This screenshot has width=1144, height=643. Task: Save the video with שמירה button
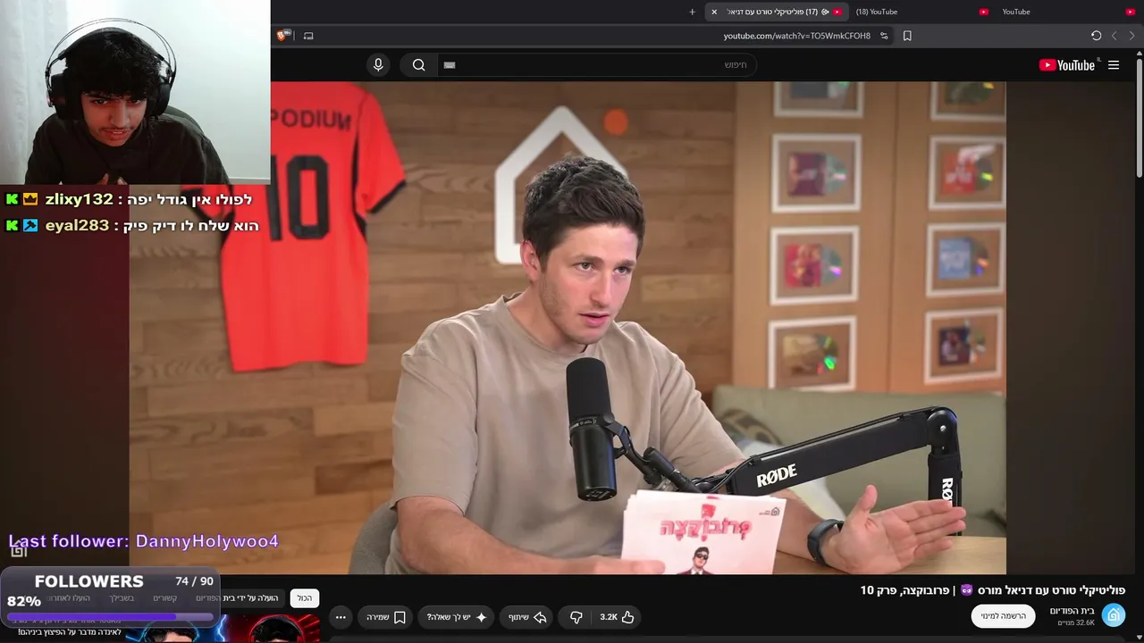(386, 617)
